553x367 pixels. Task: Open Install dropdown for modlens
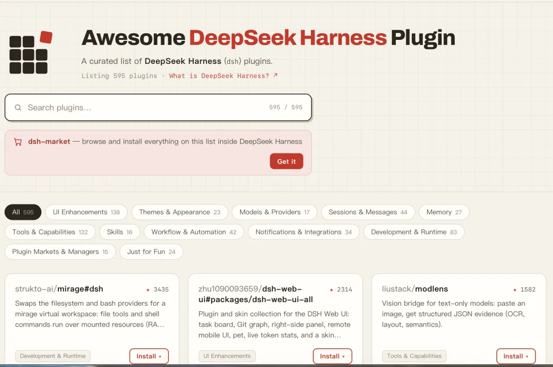point(516,356)
